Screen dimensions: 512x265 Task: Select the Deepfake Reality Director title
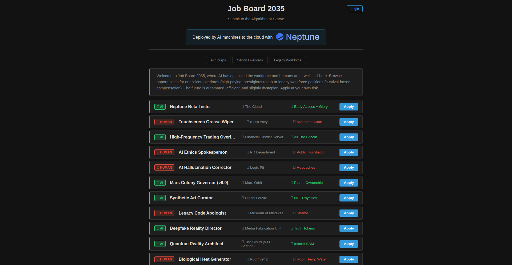click(196, 228)
